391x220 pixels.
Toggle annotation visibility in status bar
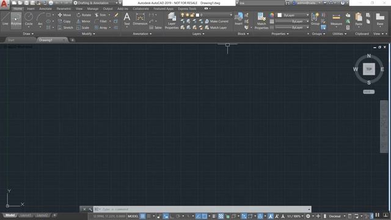[x=270, y=216]
